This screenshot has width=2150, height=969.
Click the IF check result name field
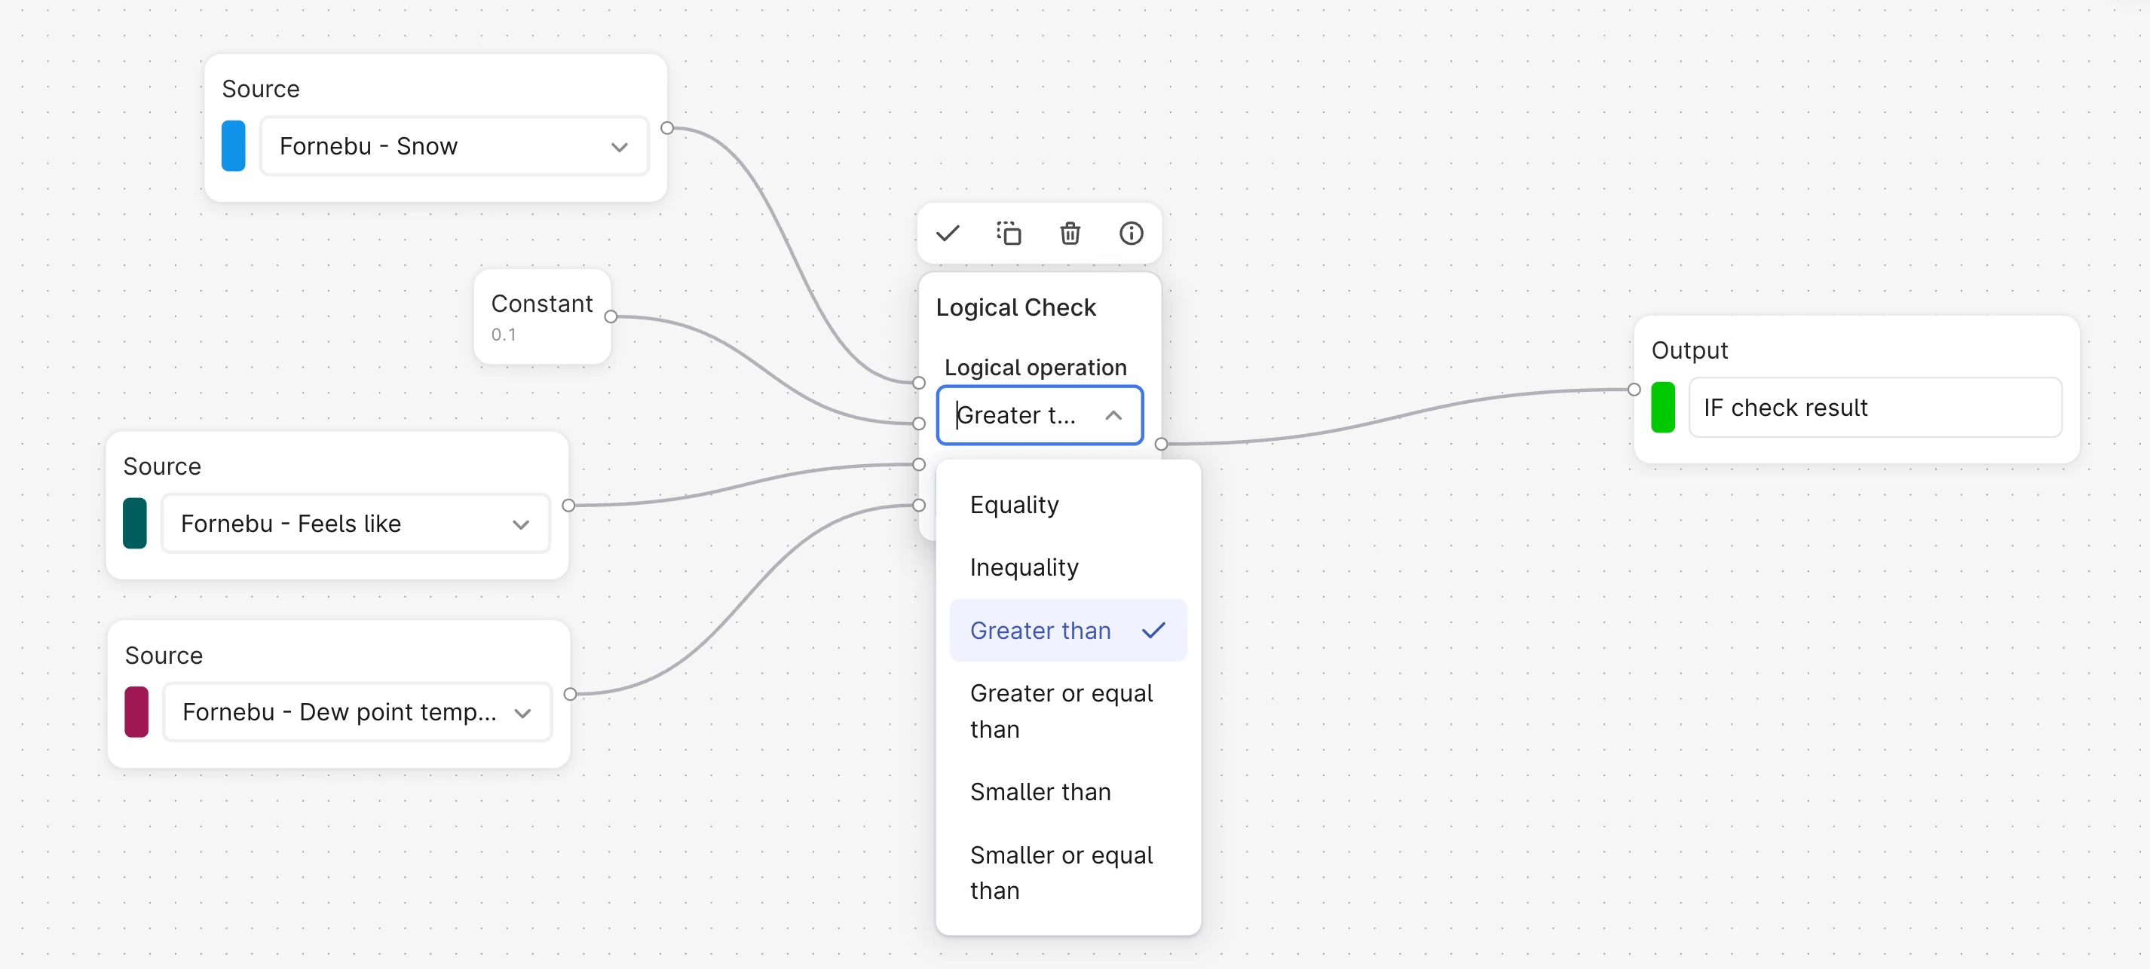click(1874, 408)
